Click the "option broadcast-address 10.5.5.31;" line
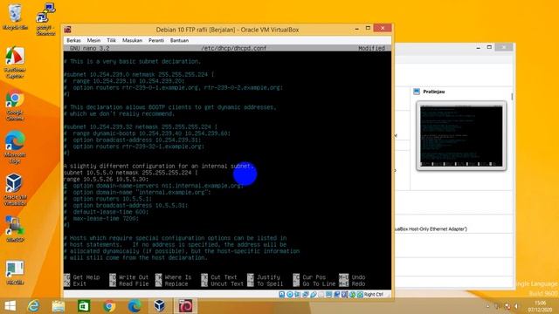This screenshot has width=559, height=314. click(x=126, y=206)
